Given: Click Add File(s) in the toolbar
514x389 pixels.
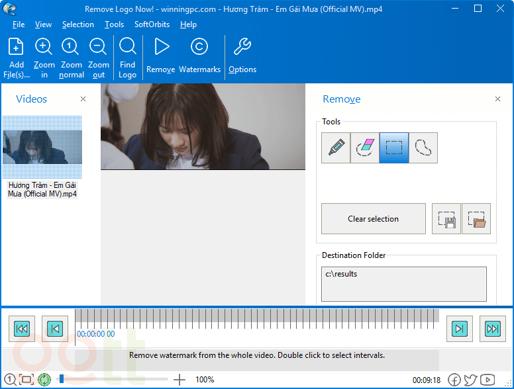Looking at the screenshot, I should point(17,58).
